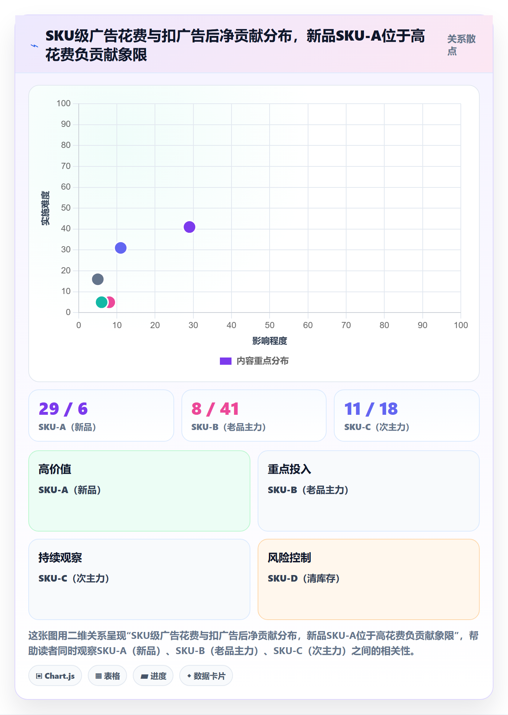Click the 数据卡片 tag chip
Image resolution: width=508 pixels, height=715 pixels.
[206, 675]
